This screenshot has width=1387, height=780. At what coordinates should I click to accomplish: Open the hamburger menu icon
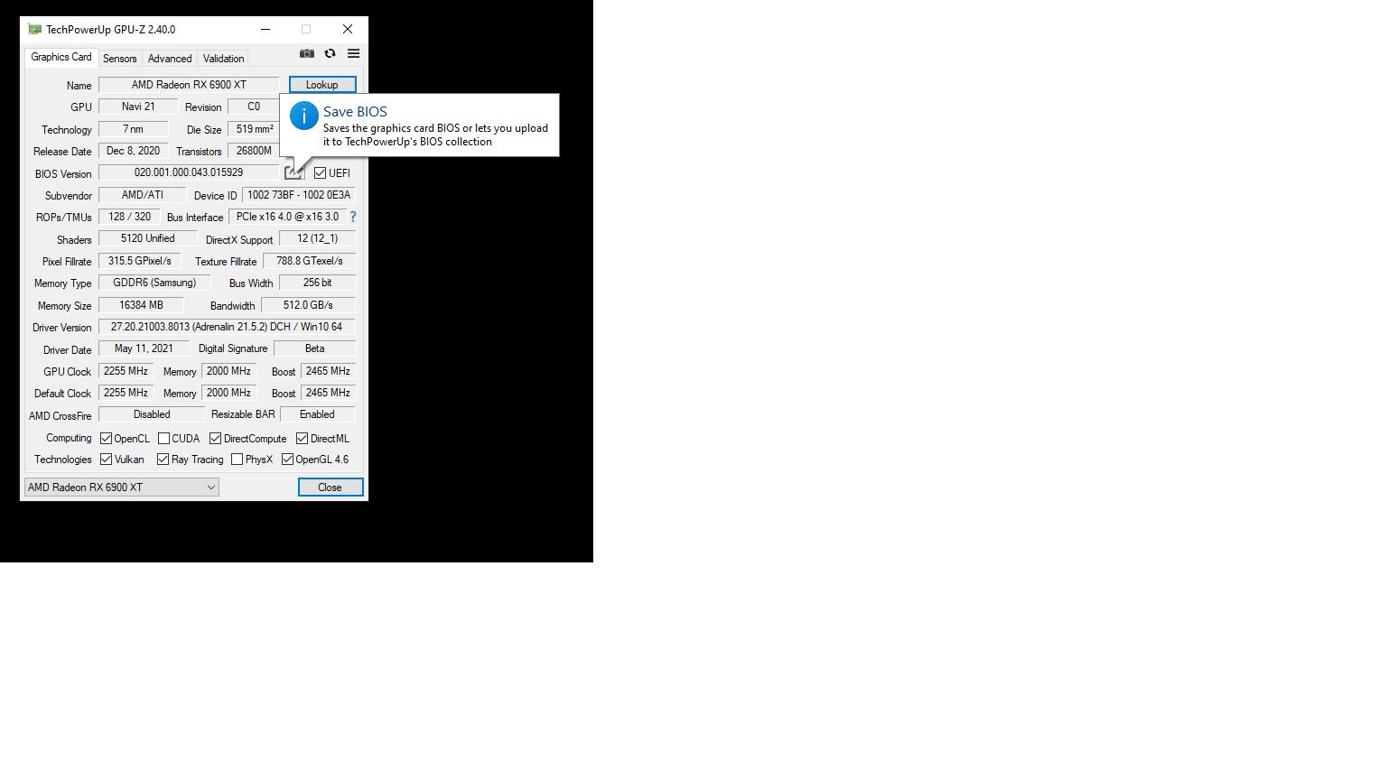(x=354, y=54)
